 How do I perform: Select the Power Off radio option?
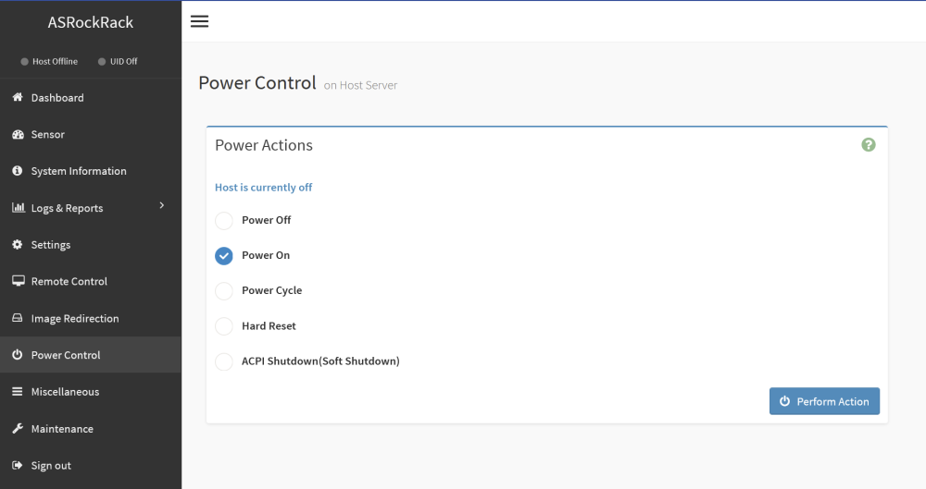coord(224,221)
